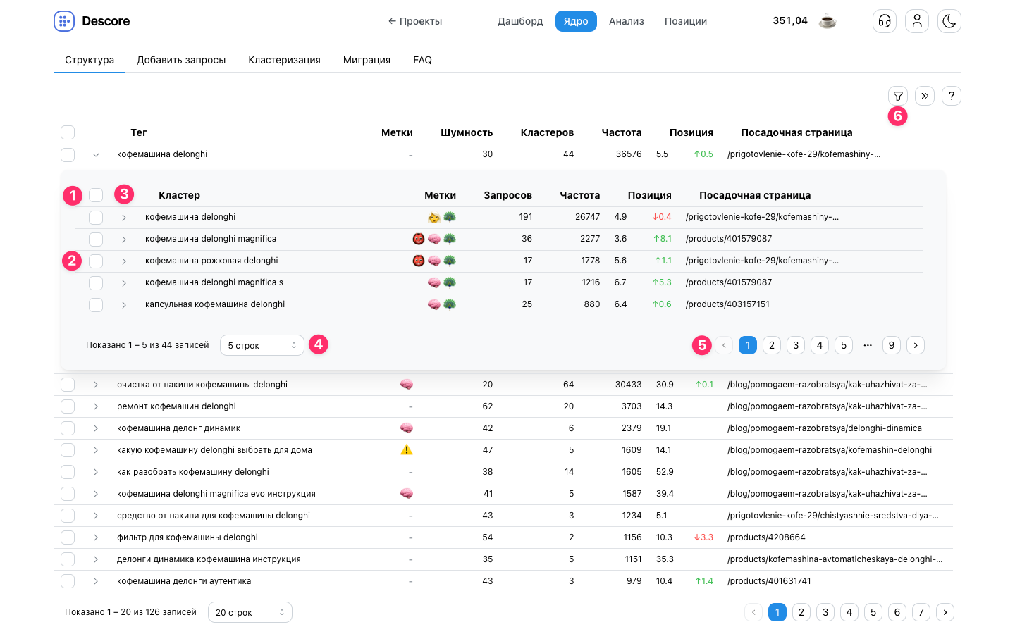This screenshot has height=634, width=1015.
Task: Click brain label on 'magnifica evo инструкция' row
Action: click(x=407, y=494)
